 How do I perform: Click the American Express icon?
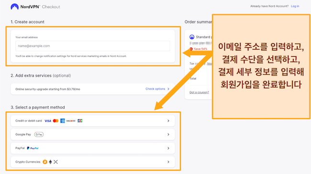coord(63,121)
